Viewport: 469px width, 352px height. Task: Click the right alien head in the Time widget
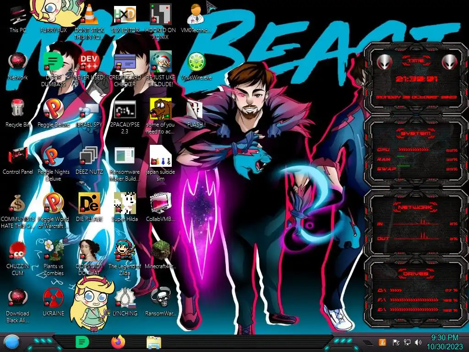(x=450, y=62)
